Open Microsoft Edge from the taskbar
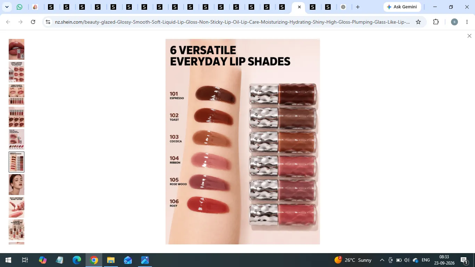The image size is (475, 267). pyautogui.click(x=77, y=260)
